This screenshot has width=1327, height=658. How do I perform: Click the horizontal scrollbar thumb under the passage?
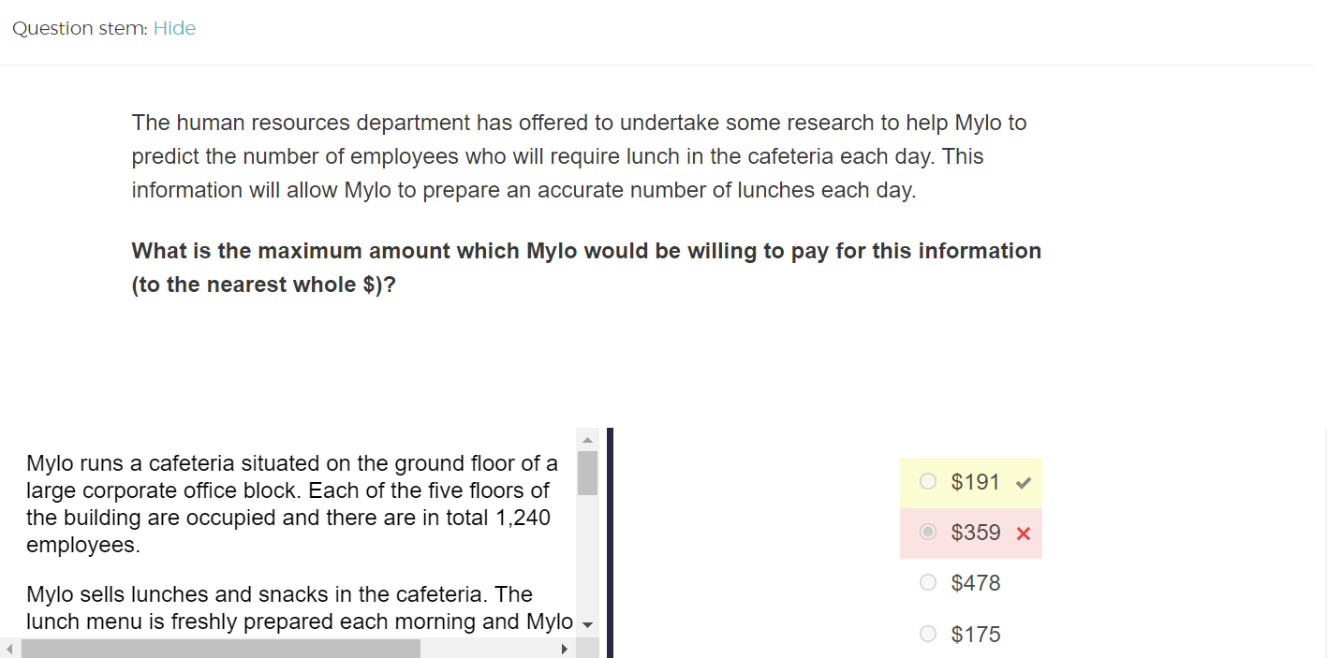[x=220, y=649]
